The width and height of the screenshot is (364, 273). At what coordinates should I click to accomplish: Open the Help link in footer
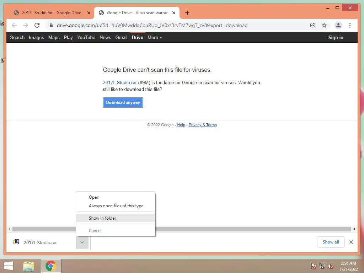point(181,125)
